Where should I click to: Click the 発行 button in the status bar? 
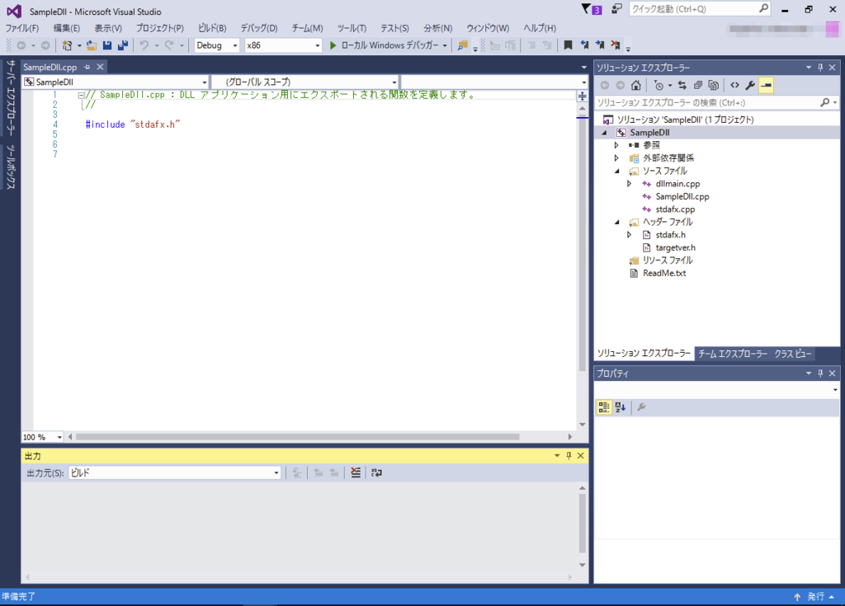[814, 596]
